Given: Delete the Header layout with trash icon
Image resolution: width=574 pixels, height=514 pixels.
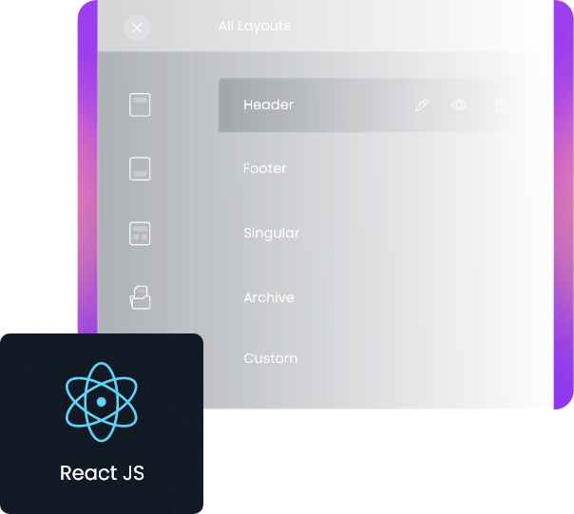Looking at the screenshot, I should (x=501, y=105).
